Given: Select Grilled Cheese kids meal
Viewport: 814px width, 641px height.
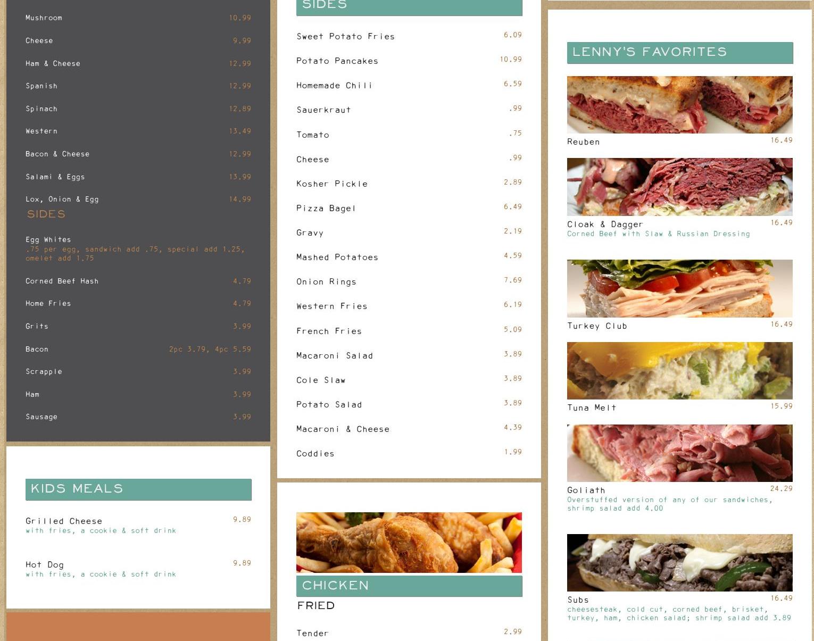Looking at the screenshot, I should 64,521.
